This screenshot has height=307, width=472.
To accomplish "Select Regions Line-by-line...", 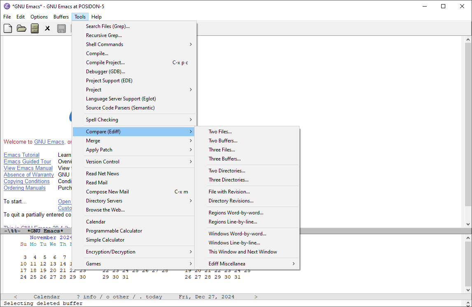I will pyautogui.click(x=247, y=221).
